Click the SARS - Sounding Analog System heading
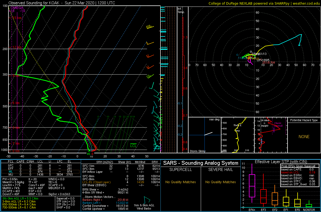321x212 pixels. point(201,163)
